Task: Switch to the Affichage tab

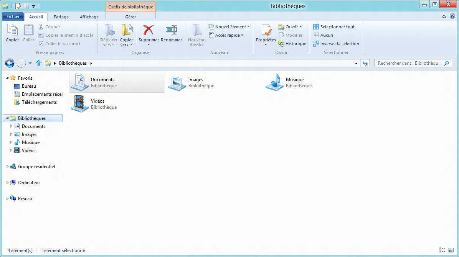Action: (x=89, y=16)
